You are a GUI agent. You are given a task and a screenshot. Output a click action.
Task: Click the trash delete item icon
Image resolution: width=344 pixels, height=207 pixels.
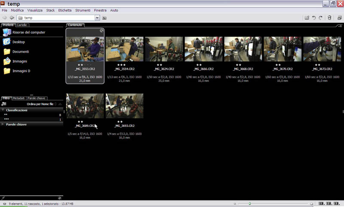[329, 18]
